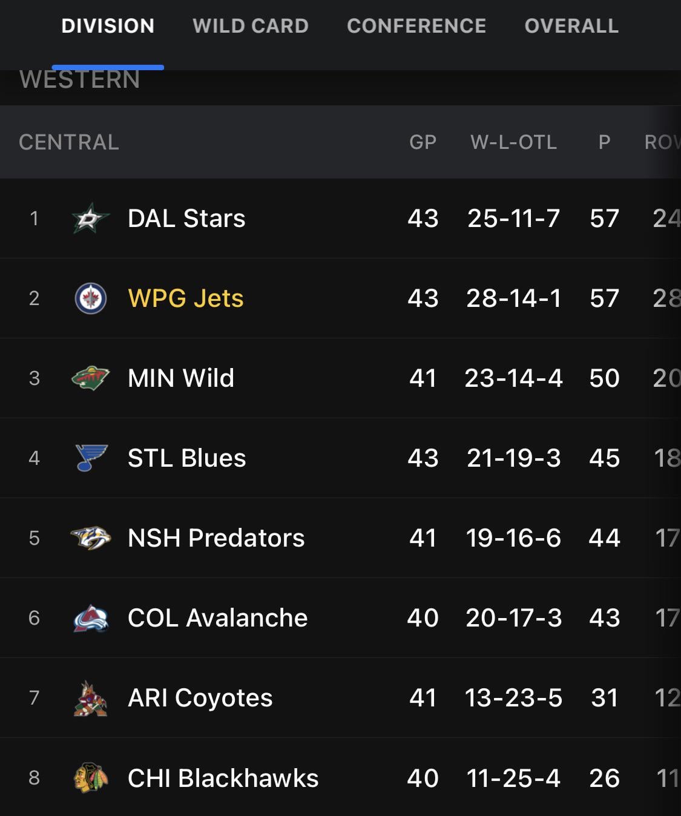The width and height of the screenshot is (681, 816).
Task: Tap the Colorado Avalanche team logo
Action: coord(90,618)
